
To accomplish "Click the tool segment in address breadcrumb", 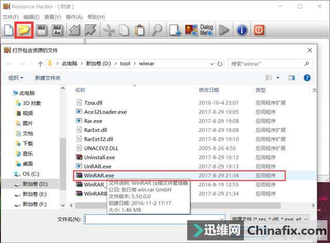I will (x=125, y=64).
